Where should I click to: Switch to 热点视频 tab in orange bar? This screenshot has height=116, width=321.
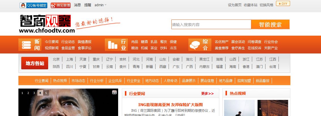[x=60, y=81]
